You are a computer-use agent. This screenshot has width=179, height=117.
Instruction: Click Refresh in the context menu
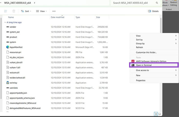coord(139,47)
